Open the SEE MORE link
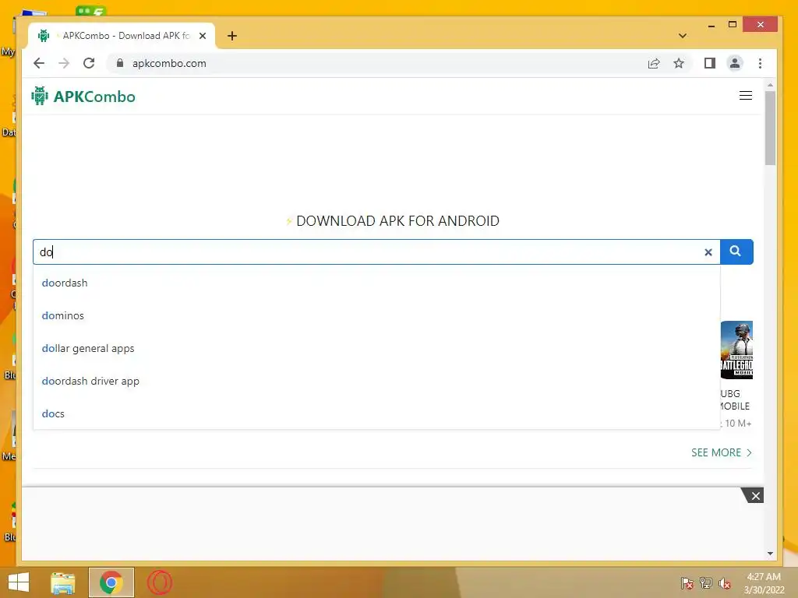Screen dimensions: 798x598 (x=721, y=452)
